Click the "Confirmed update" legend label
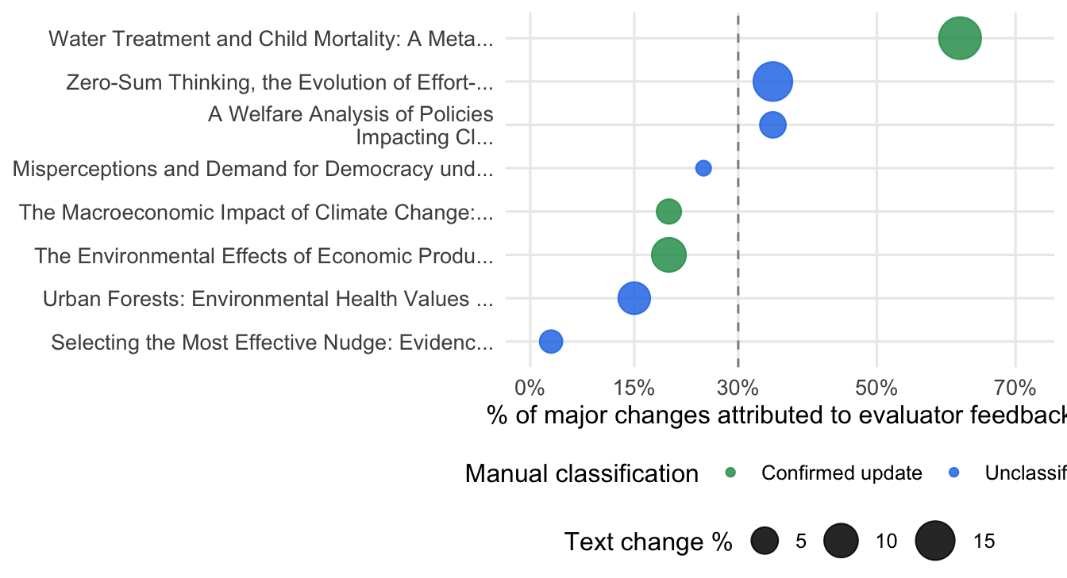The width and height of the screenshot is (1067, 578). 842,473
